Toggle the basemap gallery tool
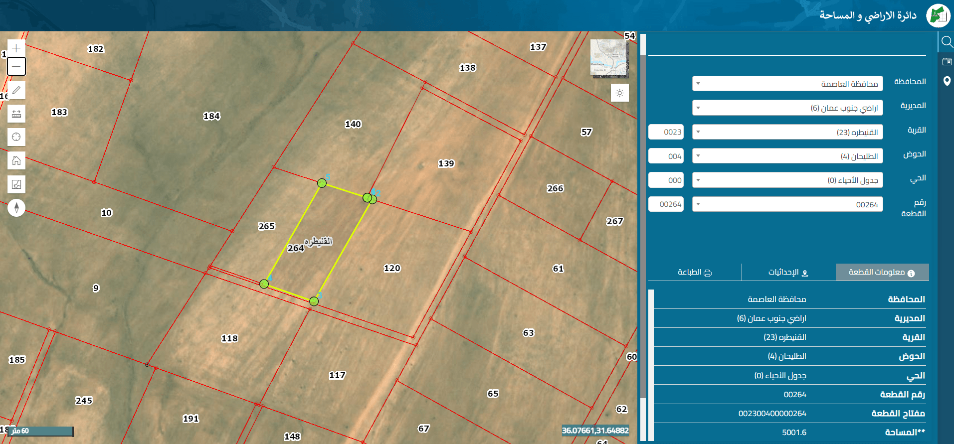The height and width of the screenshot is (444, 954). click(x=16, y=184)
